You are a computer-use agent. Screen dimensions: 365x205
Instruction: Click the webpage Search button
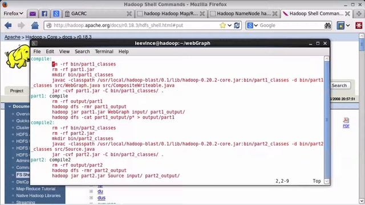click(339, 85)
